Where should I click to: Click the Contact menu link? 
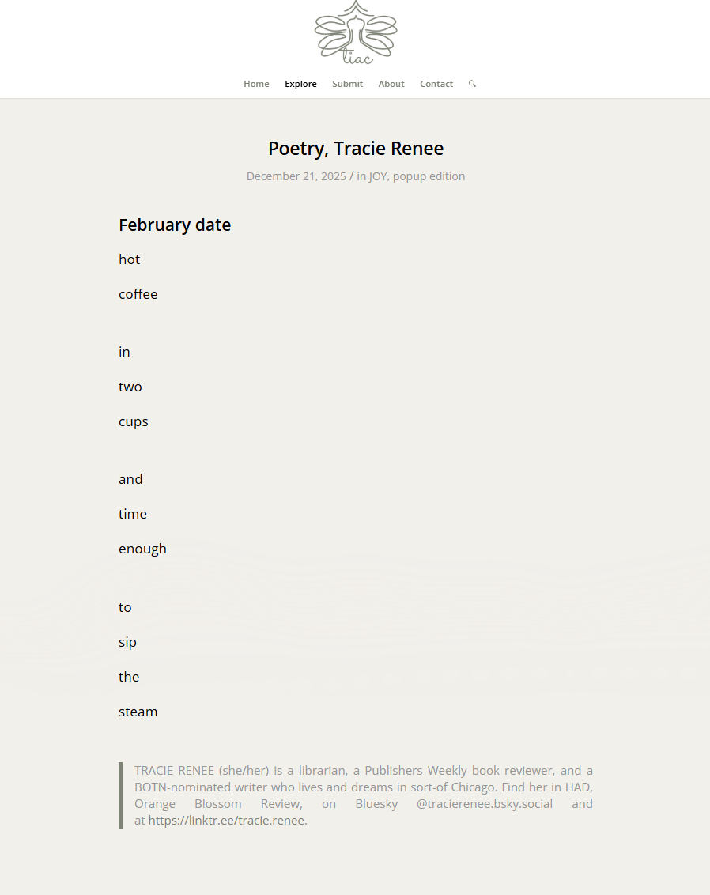coord(436,84)
